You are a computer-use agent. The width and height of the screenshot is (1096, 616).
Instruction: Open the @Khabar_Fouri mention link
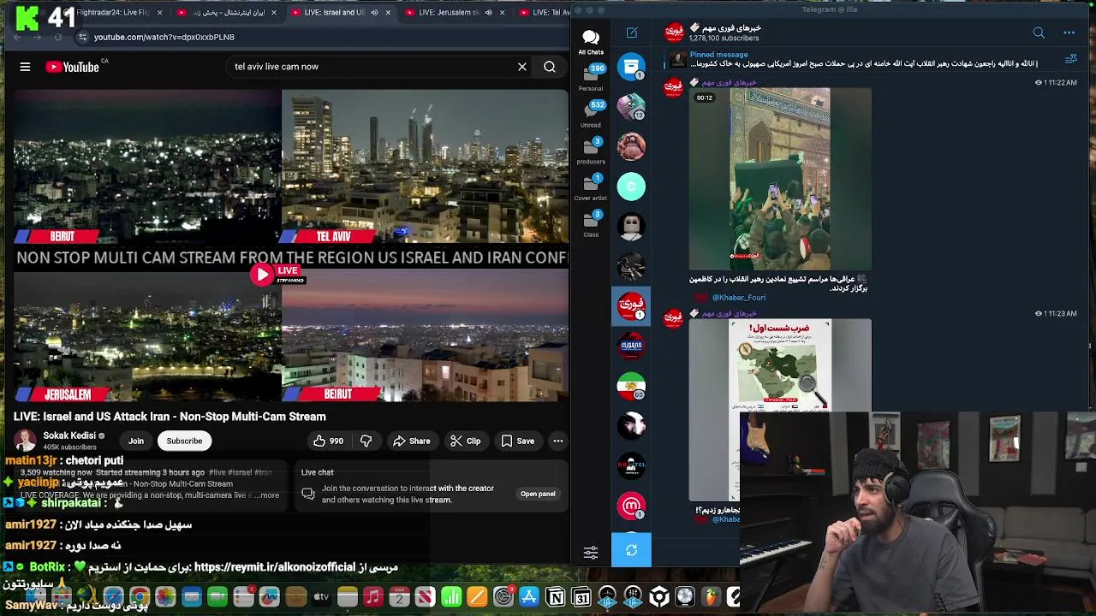coord(738,298)
